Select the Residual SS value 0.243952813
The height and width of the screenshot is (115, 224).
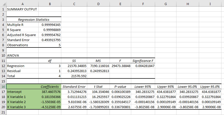(74, 71)
